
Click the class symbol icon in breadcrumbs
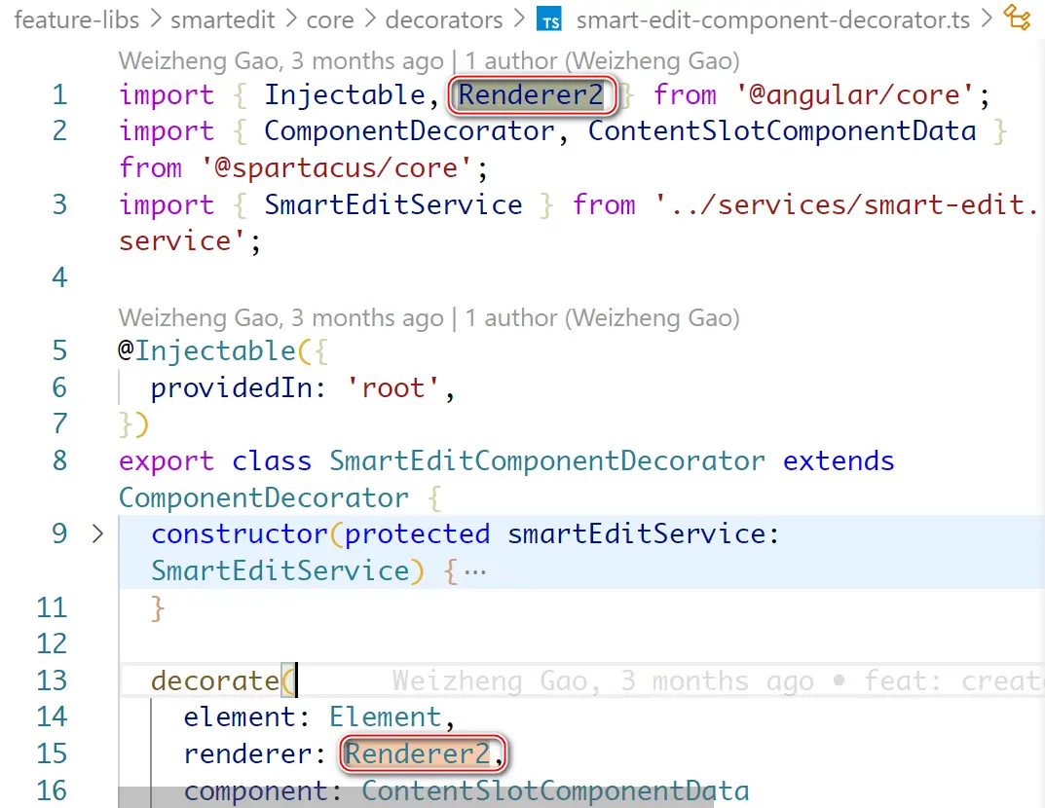tap(1017, 18)
